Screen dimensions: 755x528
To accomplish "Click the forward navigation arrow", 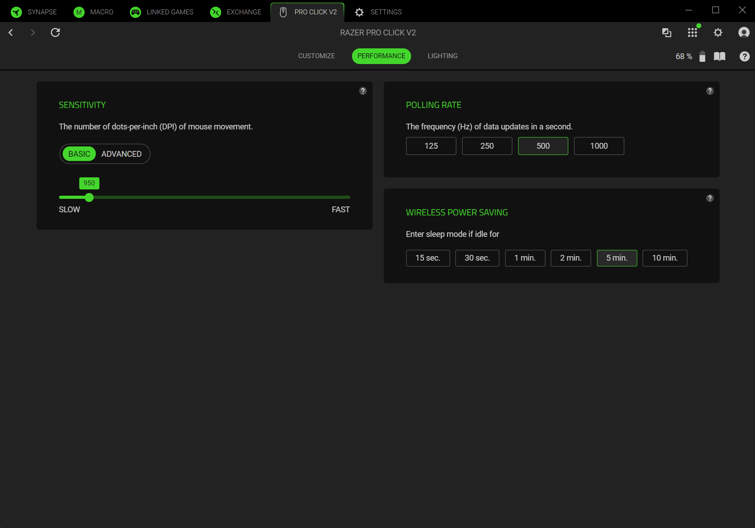I will [33, 32].
